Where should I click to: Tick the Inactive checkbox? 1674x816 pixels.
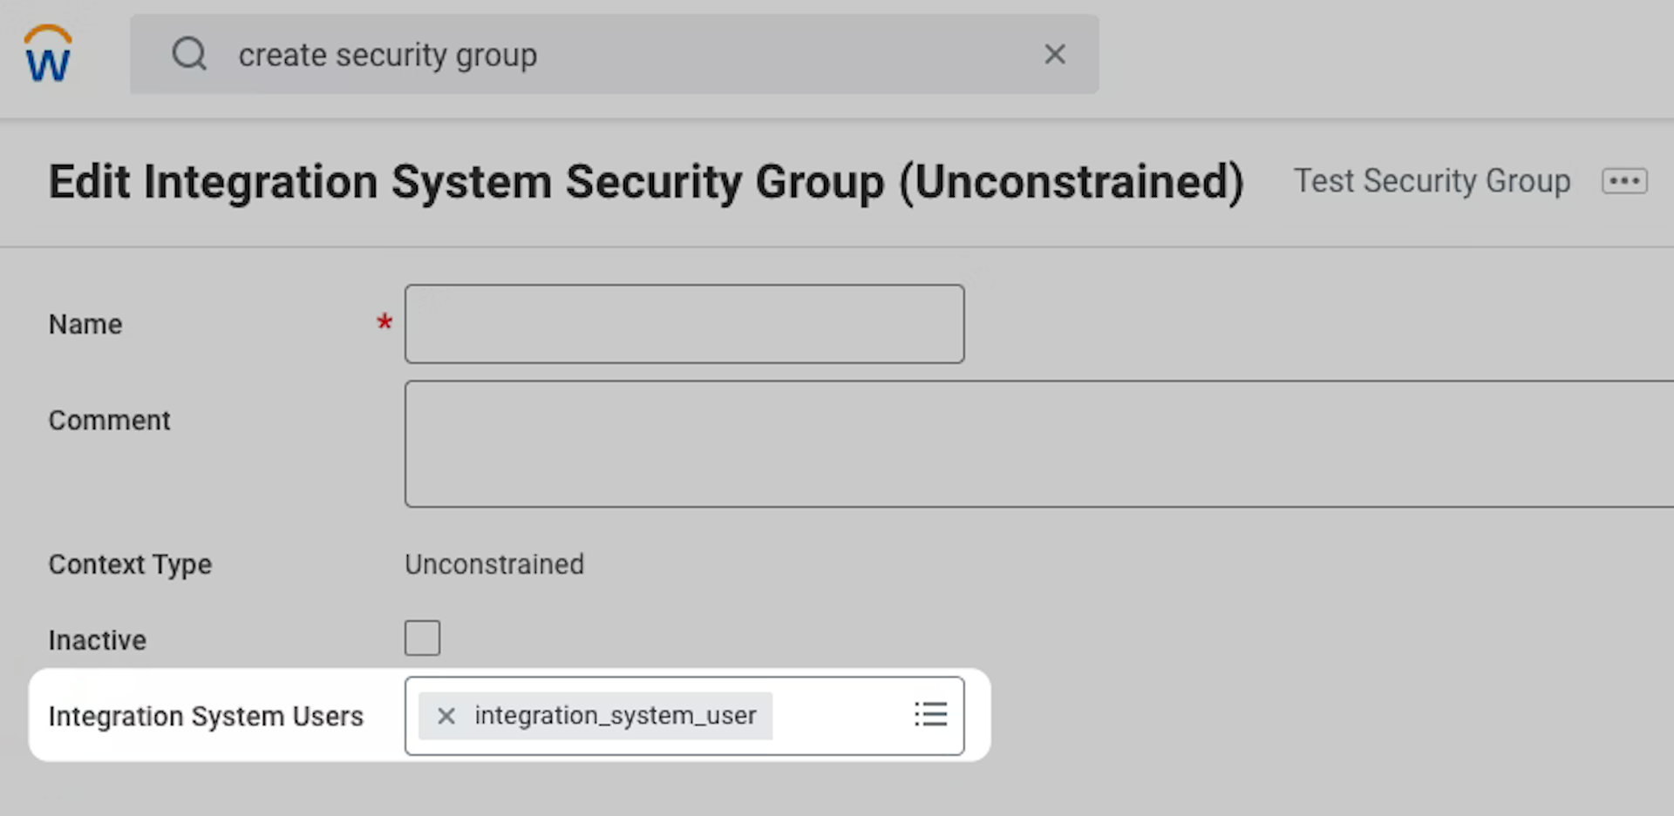coord(422,638)
